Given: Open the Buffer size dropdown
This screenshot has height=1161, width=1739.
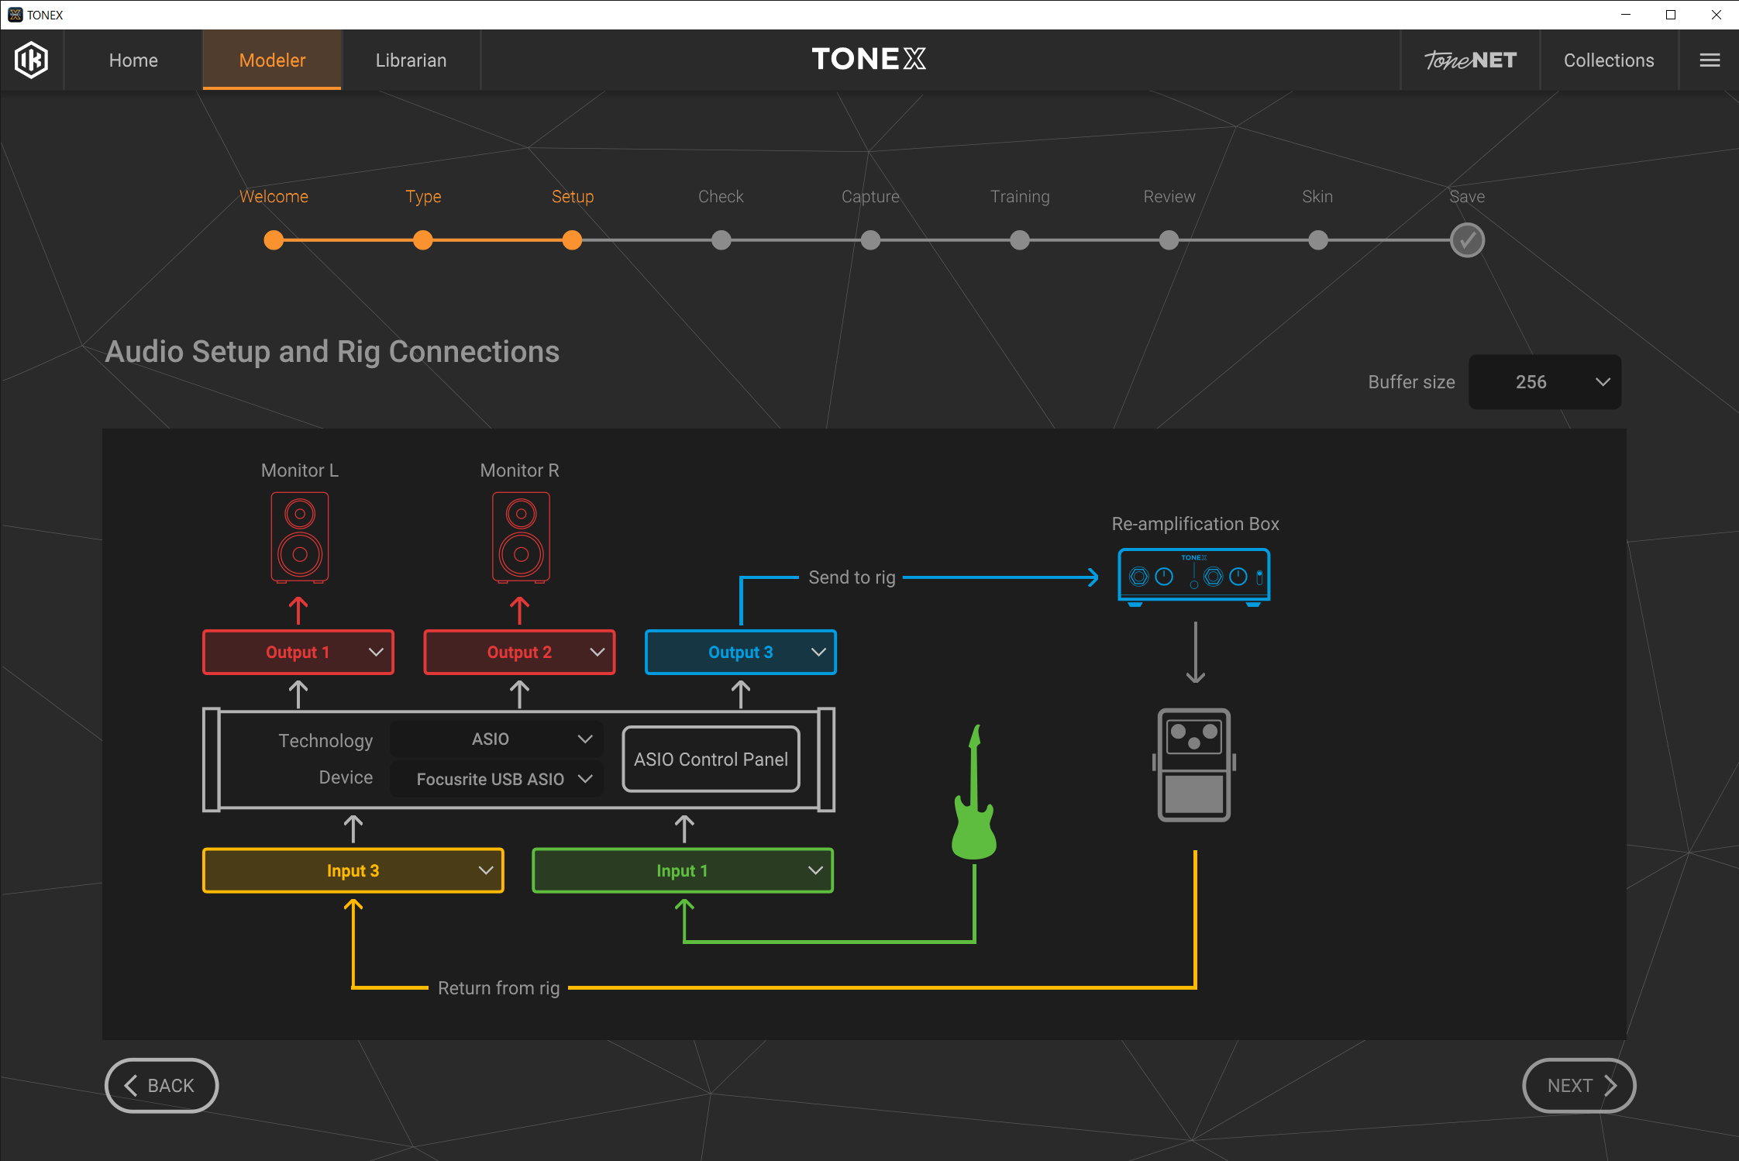Looking at the screenshot, I should 1544,382.
